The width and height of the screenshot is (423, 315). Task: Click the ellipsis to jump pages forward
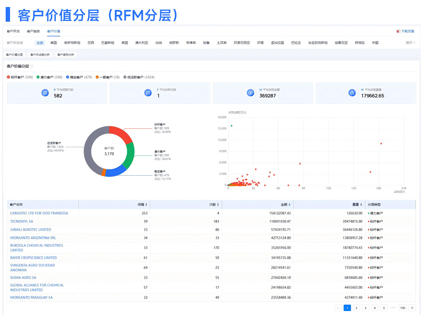tap(393, 308)
